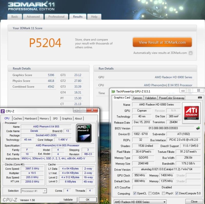Switch to the SPD tab in CPU-Z
Screen dimensions: 205x204
point(55,119)
